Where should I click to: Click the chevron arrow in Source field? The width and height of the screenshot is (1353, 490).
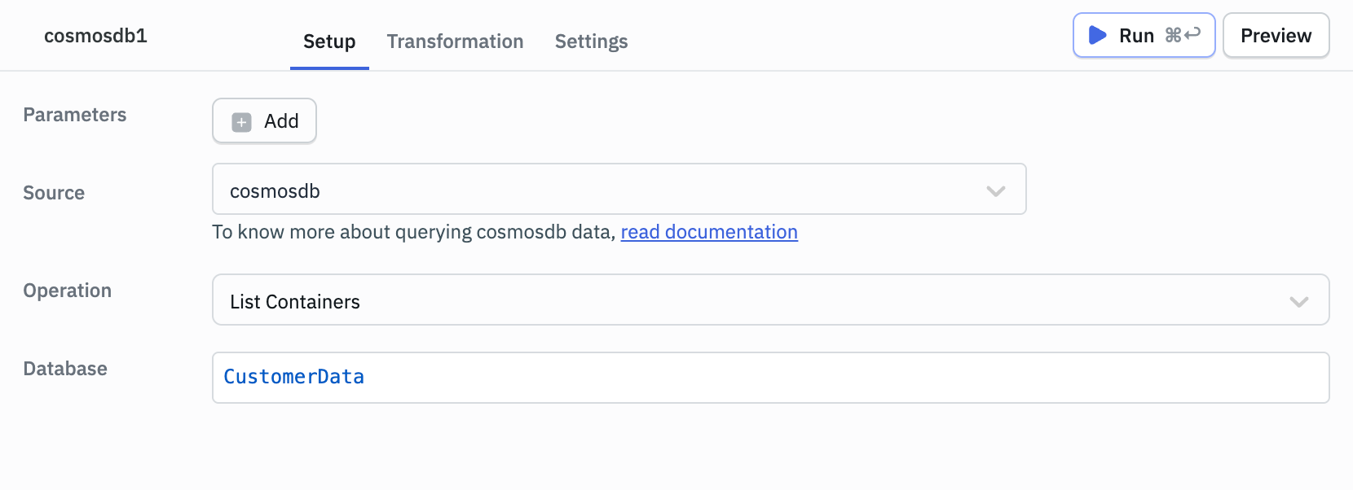[995, 191]
